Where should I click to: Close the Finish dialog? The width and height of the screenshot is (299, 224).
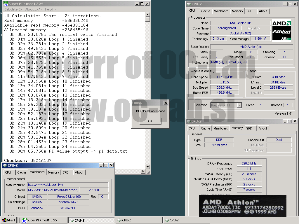click(x=166, y=103)
